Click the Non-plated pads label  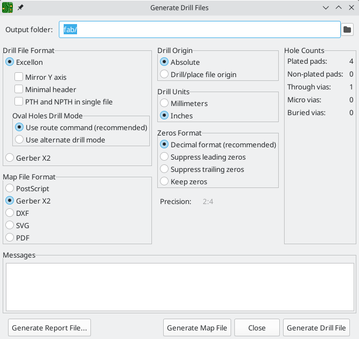tap(315, 74)
